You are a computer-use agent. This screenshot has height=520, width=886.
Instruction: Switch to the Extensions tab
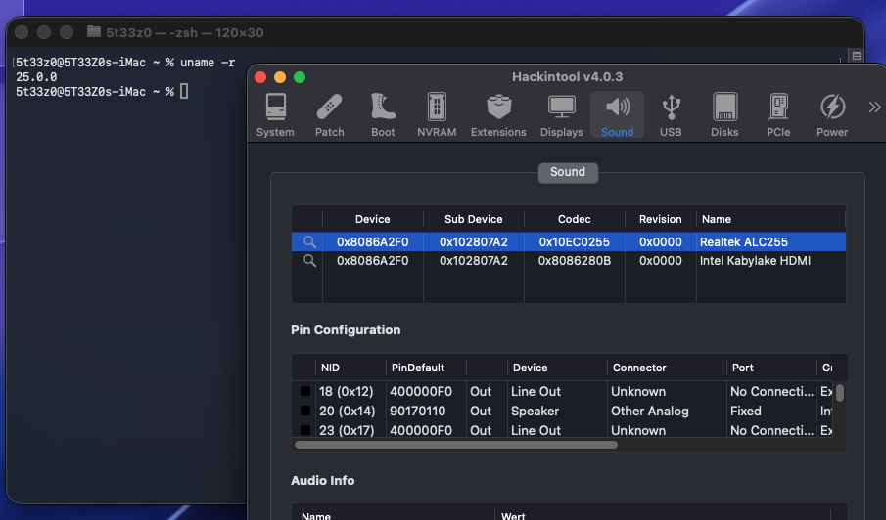tap(498, 115)
